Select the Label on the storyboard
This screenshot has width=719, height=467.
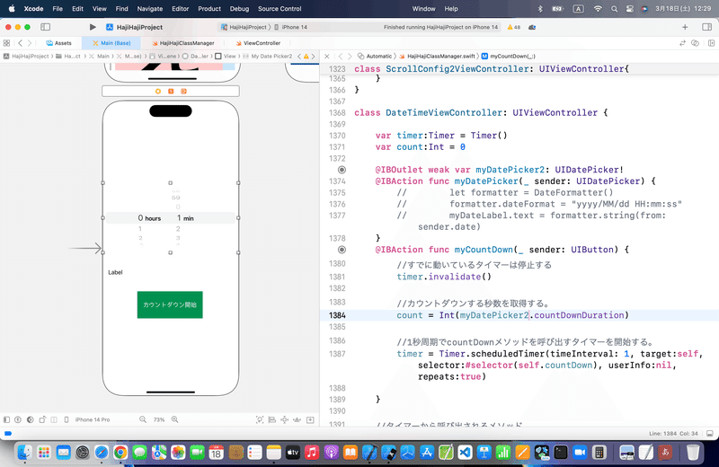pyautogui.click(x=115, y=272)
